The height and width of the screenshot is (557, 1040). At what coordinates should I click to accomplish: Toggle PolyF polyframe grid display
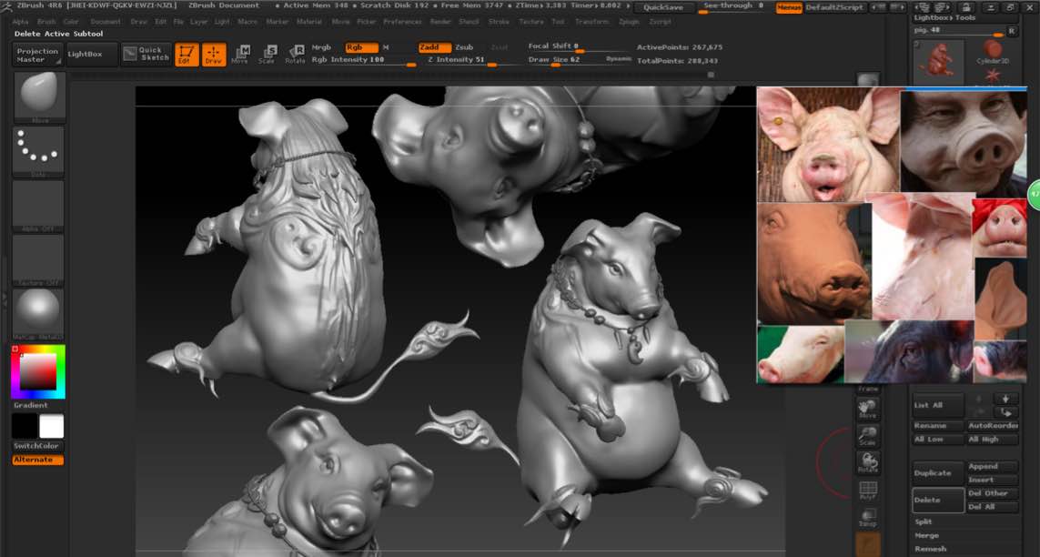(x=867, y=490)
